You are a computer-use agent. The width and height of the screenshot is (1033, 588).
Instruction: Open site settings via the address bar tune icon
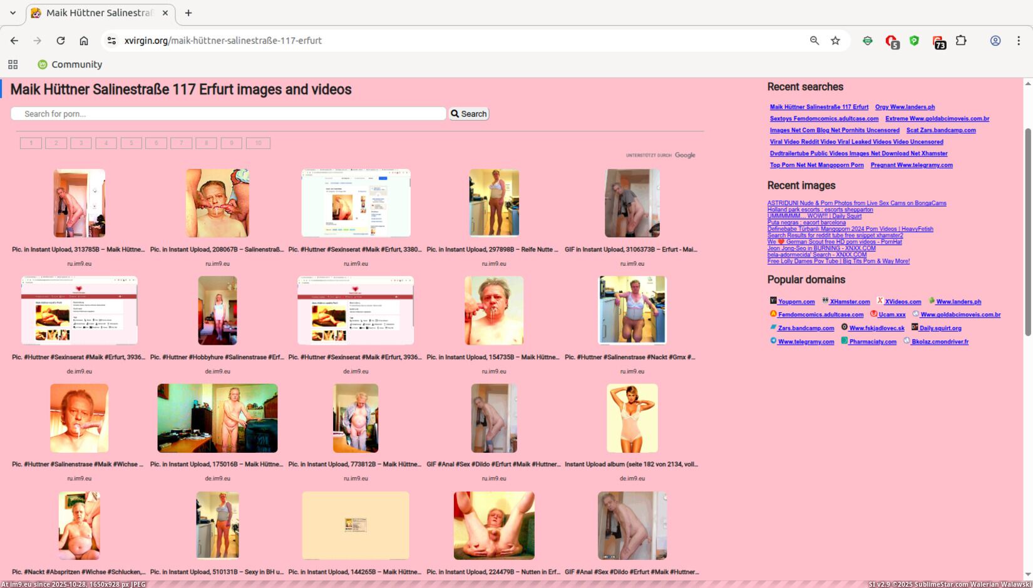coord(111,40)
